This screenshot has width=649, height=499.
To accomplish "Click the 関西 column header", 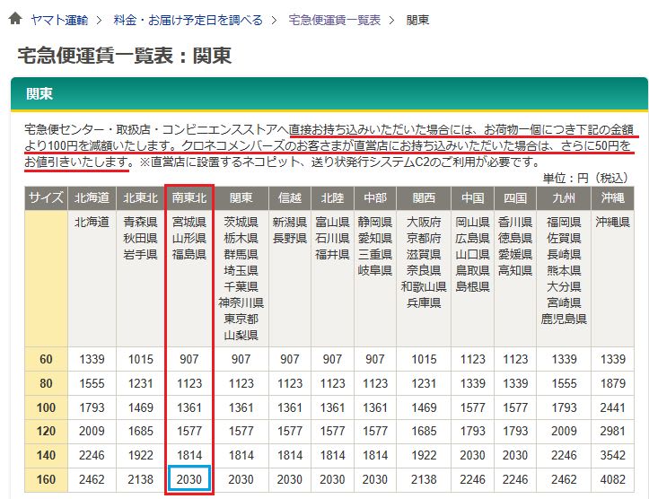I will pos(424,197).
